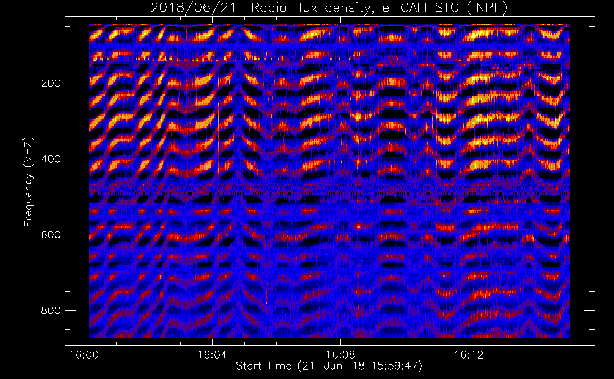Click the 400 frequency tick label
Viewport: 614px width, 379px height.
pyautogui.click(x=51, y=159)
